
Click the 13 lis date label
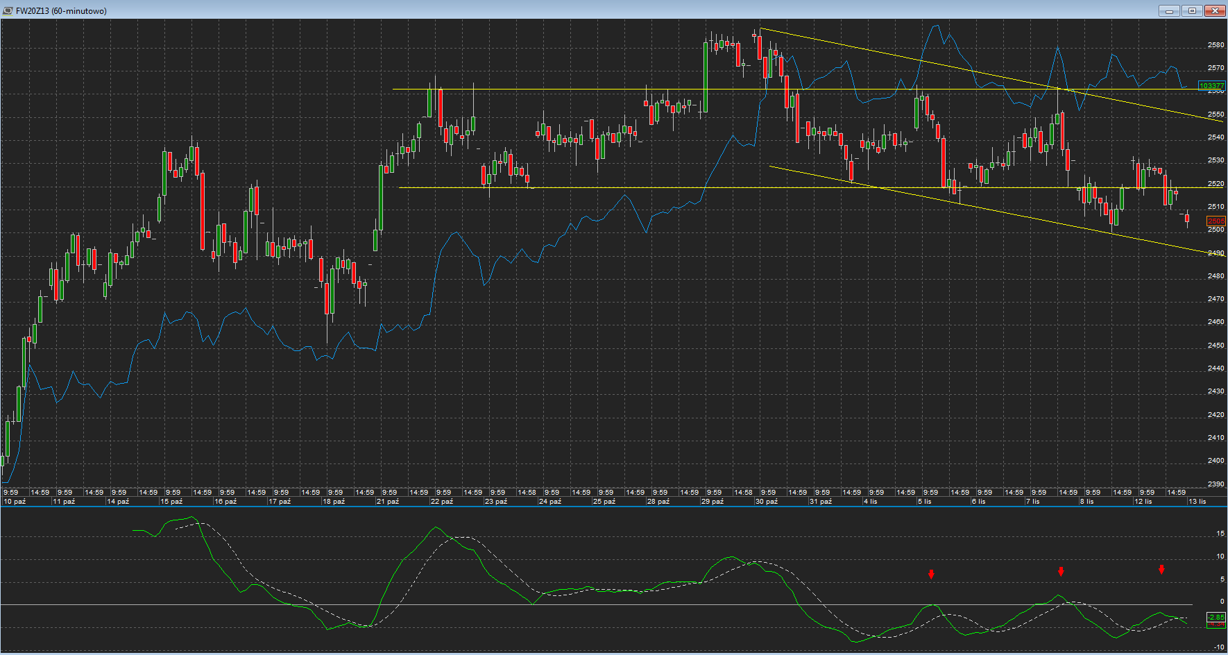click(x=1198, y=502)
